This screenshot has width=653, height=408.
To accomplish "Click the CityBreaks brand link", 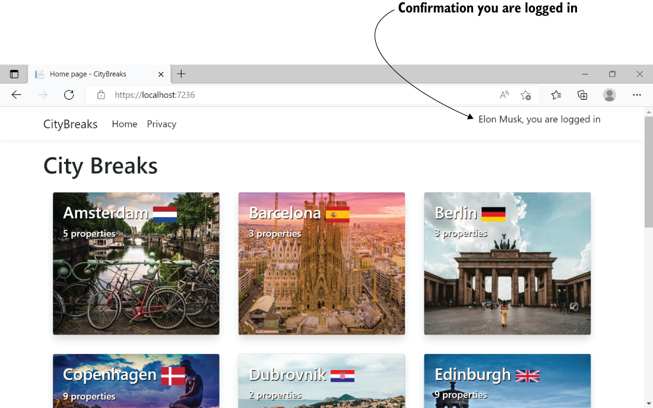I will click(x=71, y=124).
